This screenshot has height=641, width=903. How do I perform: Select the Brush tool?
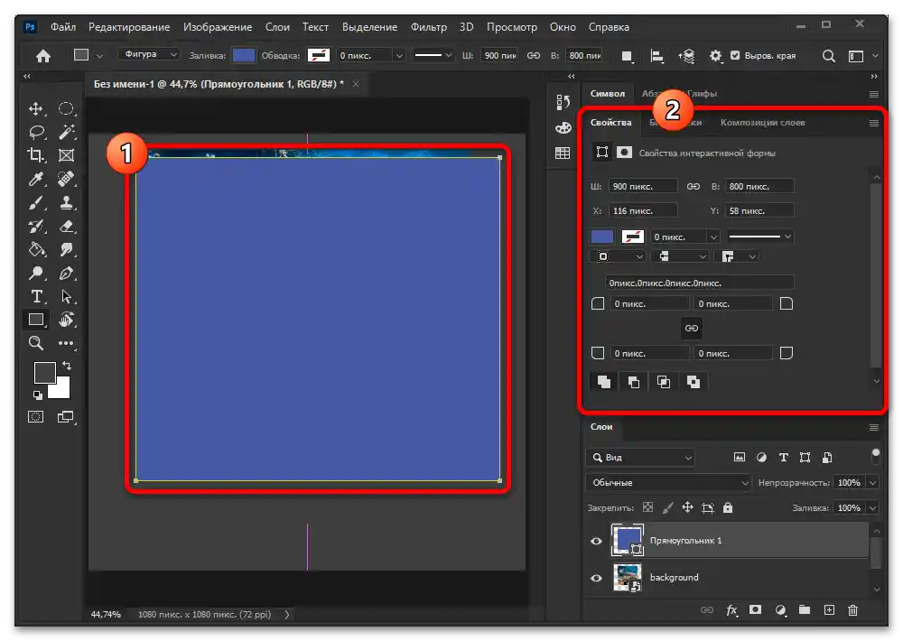pos(36,203)
